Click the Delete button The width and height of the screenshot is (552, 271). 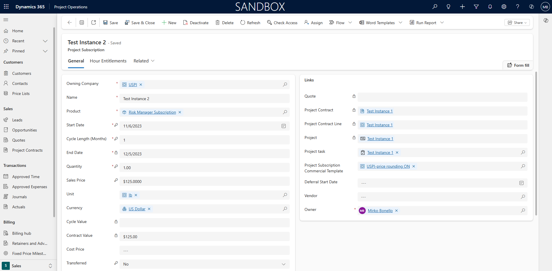(x=225, y=22)
